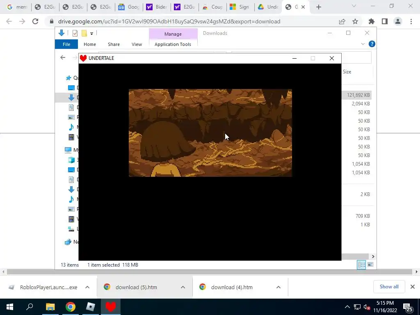Click UNDERTALE heart taskbar icon
The height and width of the screenshot is (315, 420).
pos(111,307)
